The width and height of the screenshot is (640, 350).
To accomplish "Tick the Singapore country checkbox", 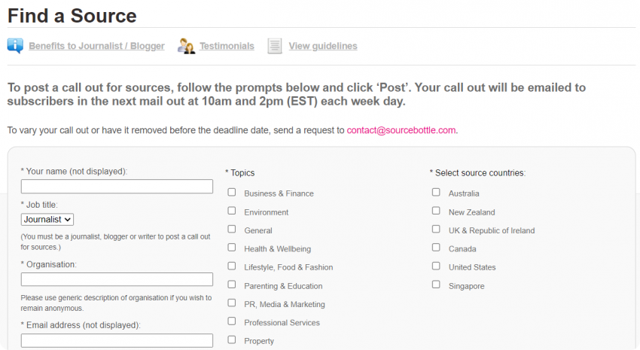I will point(436,285).
